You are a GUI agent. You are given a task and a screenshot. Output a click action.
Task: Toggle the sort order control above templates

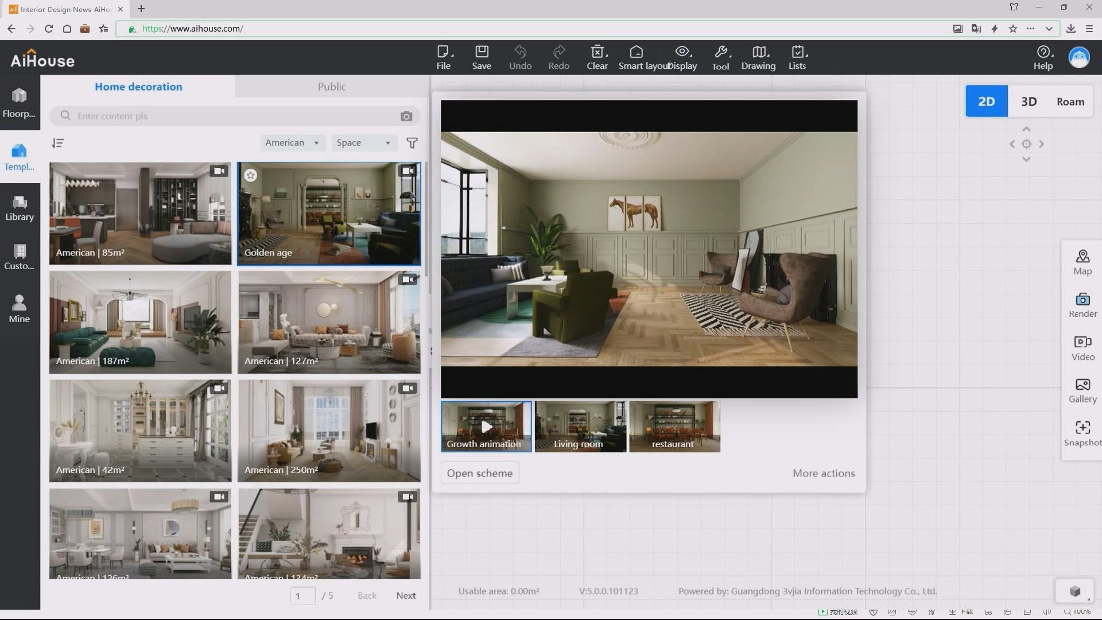(57, 143)
